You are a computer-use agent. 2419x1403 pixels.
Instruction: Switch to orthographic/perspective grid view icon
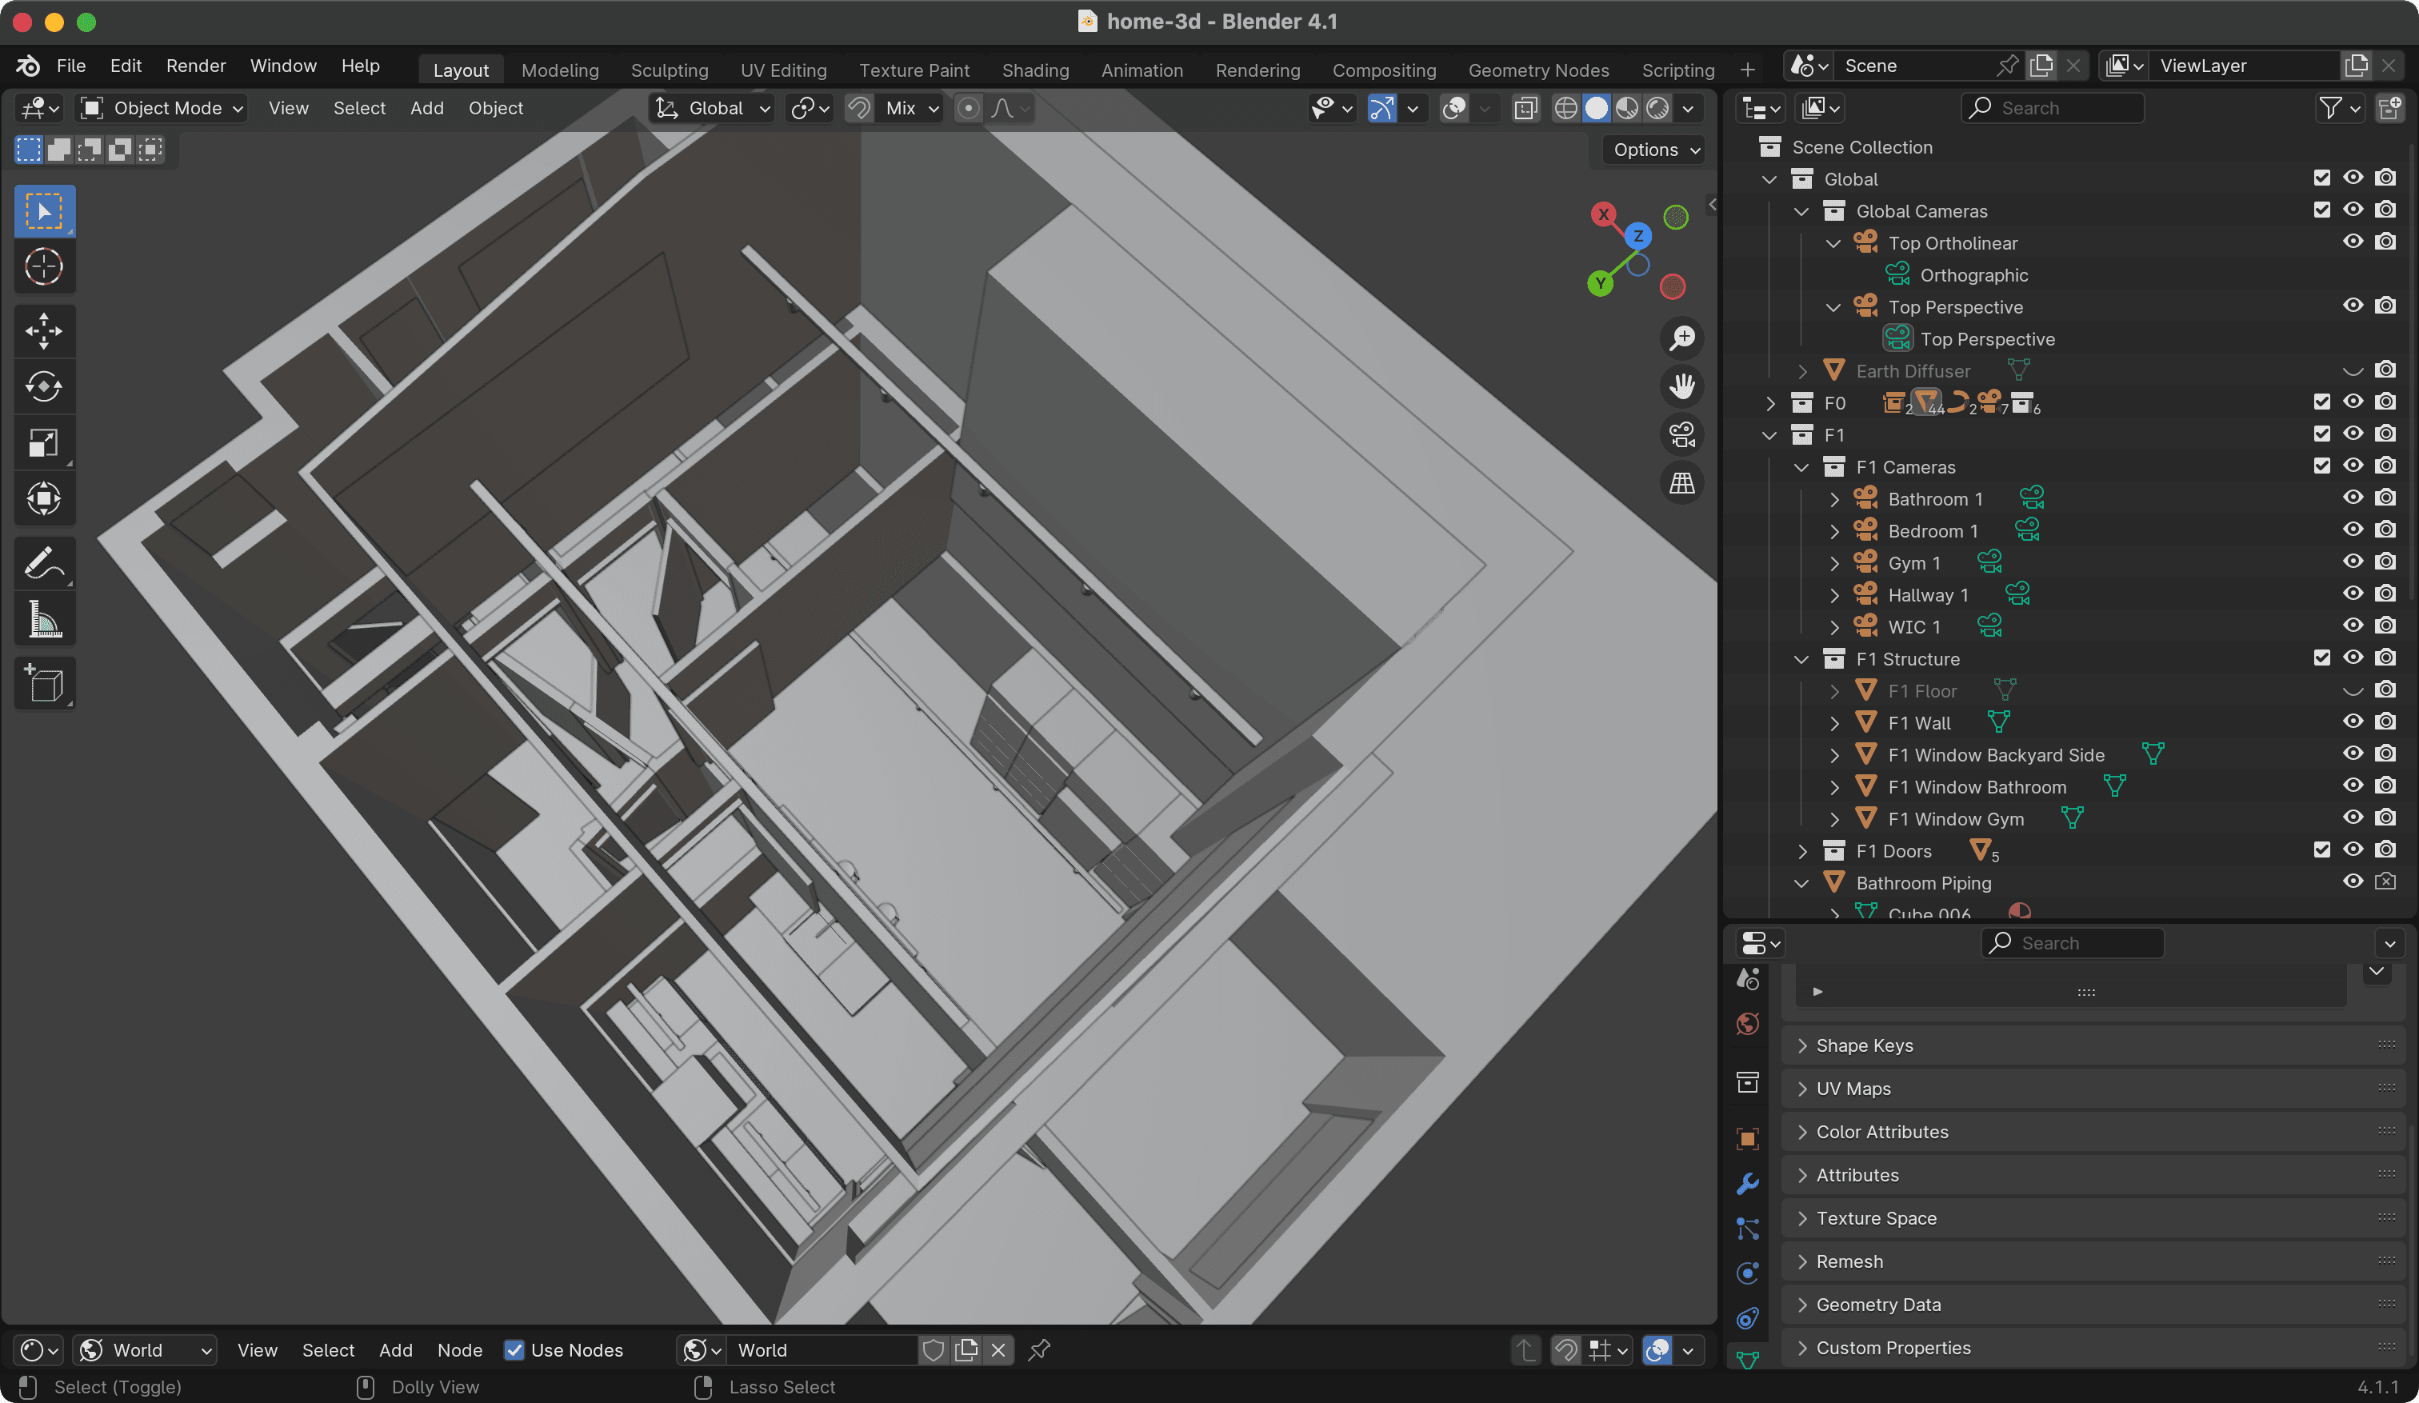coord(1681,484)
